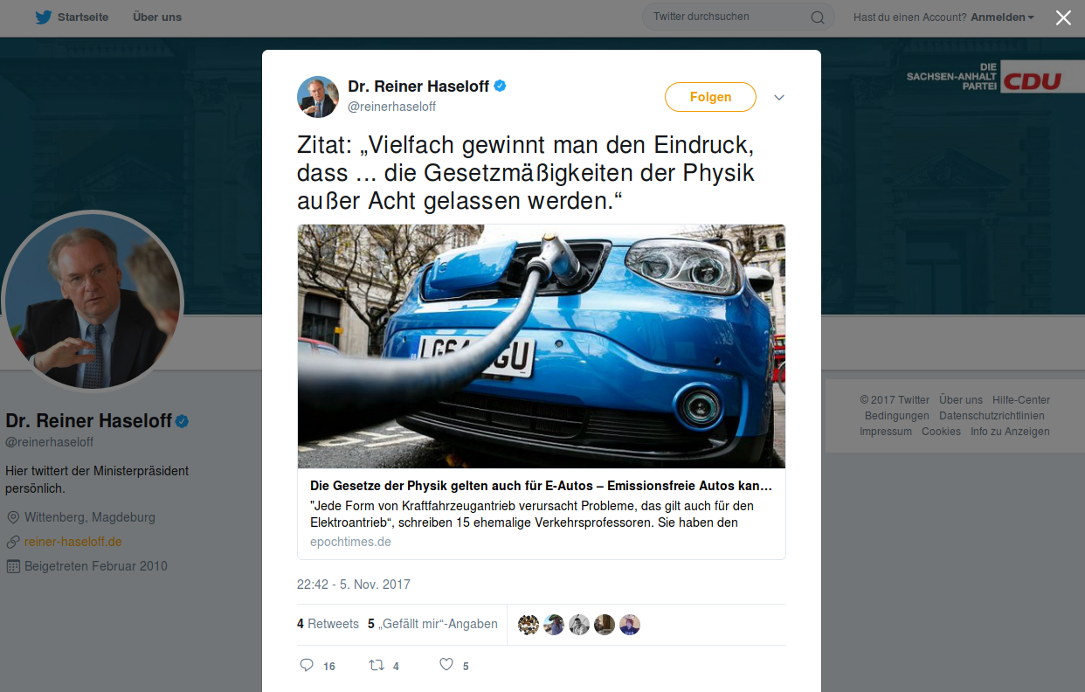1085x692 pixels.
Task: Open the Über uns menu item
Action: click(x=157, y=17)
